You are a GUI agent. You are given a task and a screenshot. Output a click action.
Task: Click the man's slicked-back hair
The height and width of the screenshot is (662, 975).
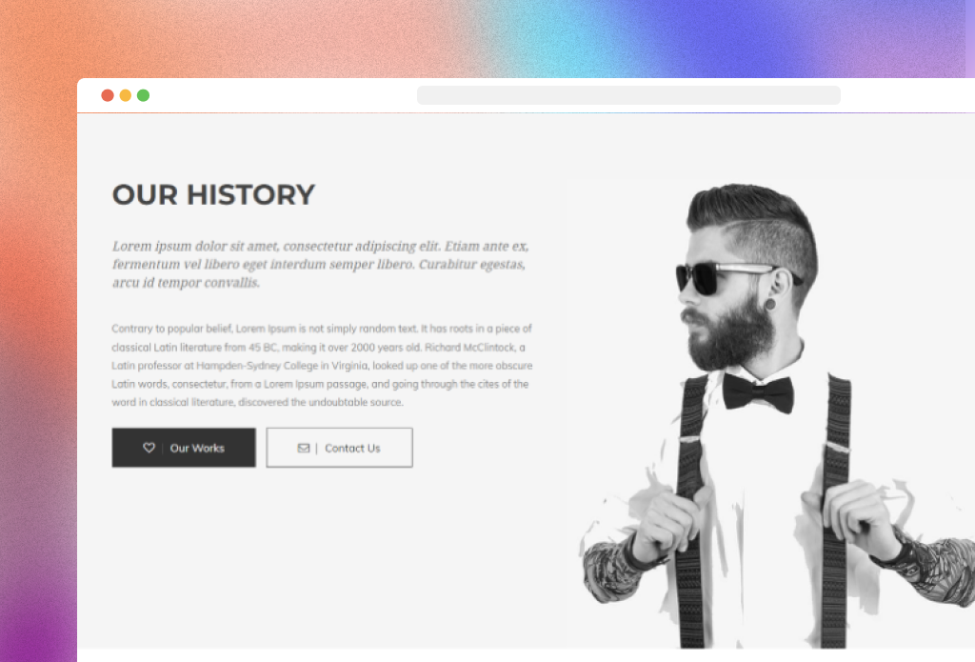click(x=755, y=221)
